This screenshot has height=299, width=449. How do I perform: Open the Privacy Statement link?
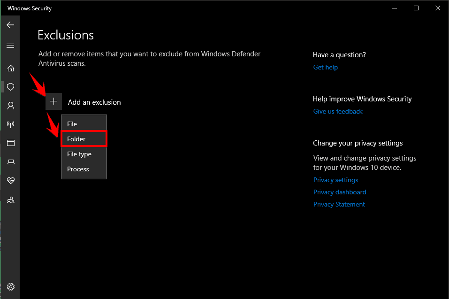coord(339,204)
